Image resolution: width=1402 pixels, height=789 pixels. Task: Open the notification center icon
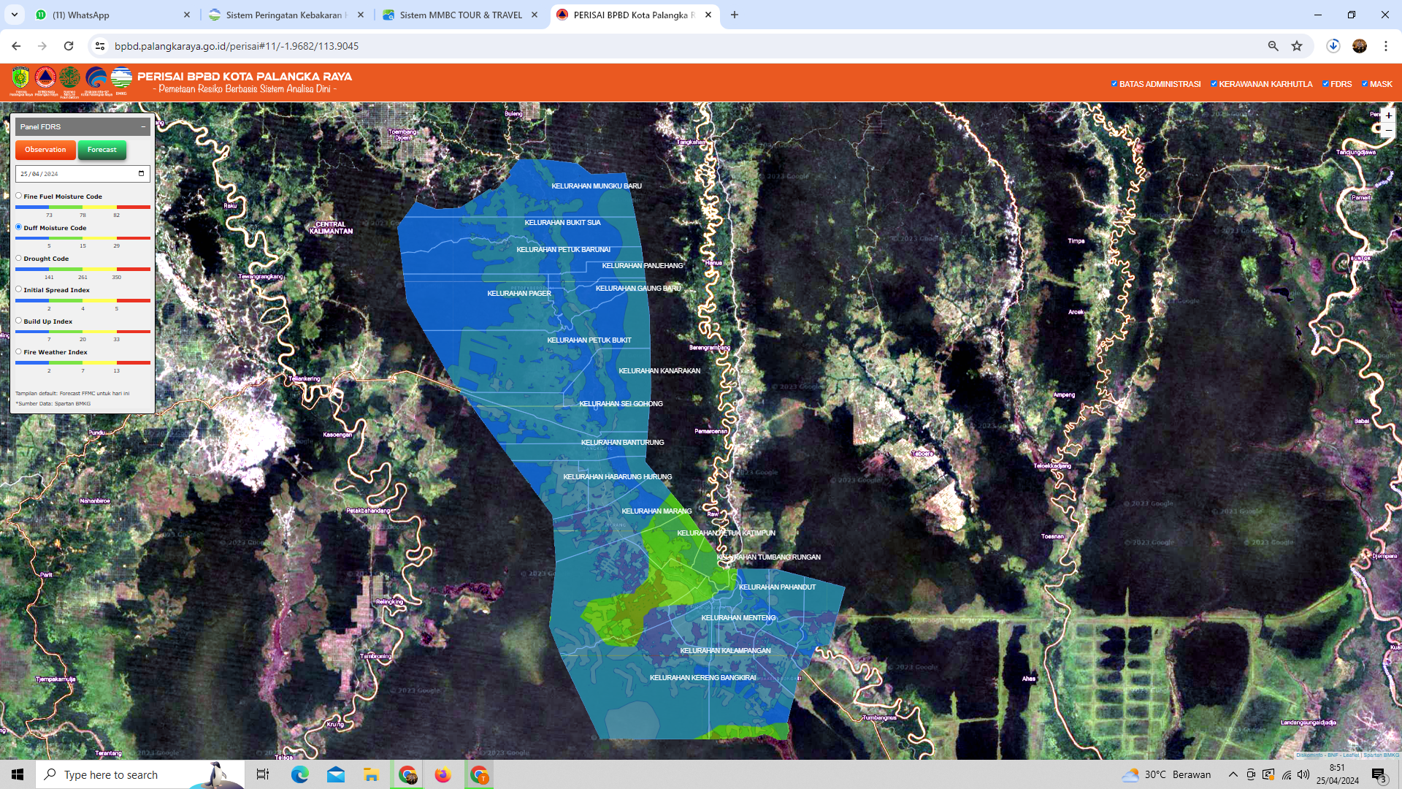click(x=1379, y=774)
